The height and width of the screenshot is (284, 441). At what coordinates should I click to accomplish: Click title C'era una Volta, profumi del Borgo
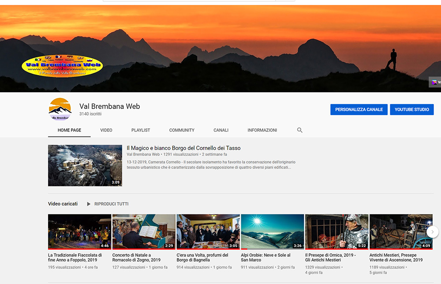[202, 258]
